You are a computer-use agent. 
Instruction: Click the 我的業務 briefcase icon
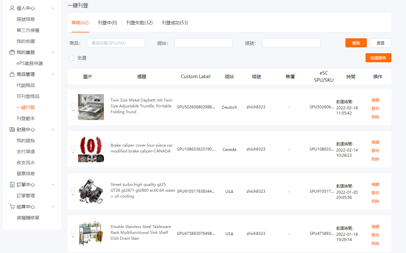tap(12, 52)
